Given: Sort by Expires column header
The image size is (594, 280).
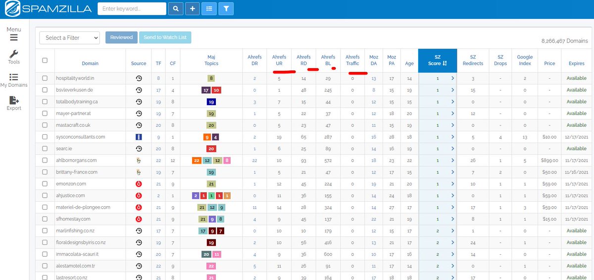Looking at the screenshot, I should [x=577, y=63].
